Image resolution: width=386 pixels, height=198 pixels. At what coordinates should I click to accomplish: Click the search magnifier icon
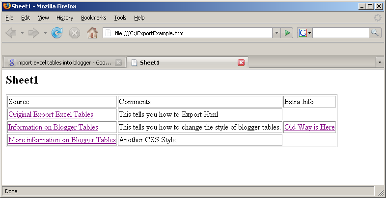click(x=375, y=33)
